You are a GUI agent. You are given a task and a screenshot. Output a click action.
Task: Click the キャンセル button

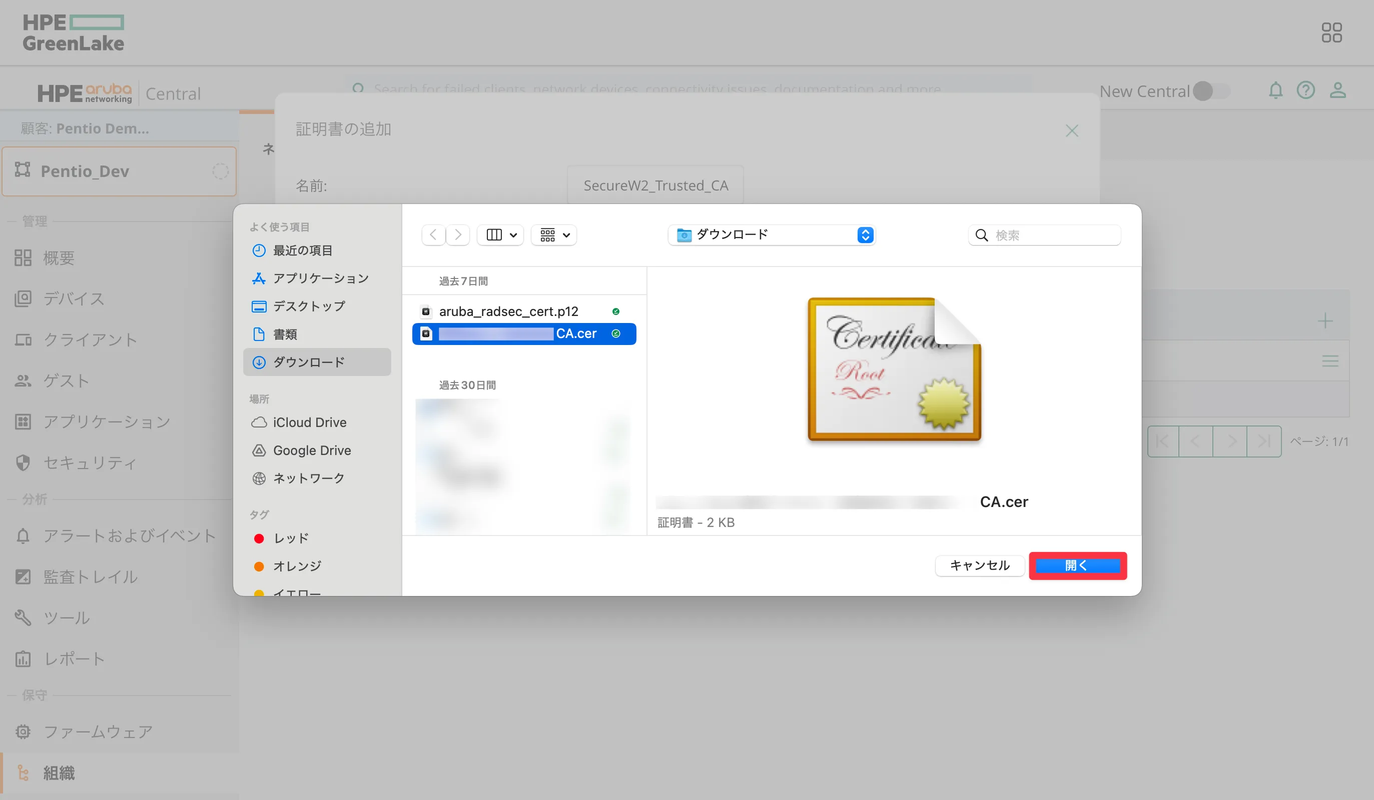point(979,565)
